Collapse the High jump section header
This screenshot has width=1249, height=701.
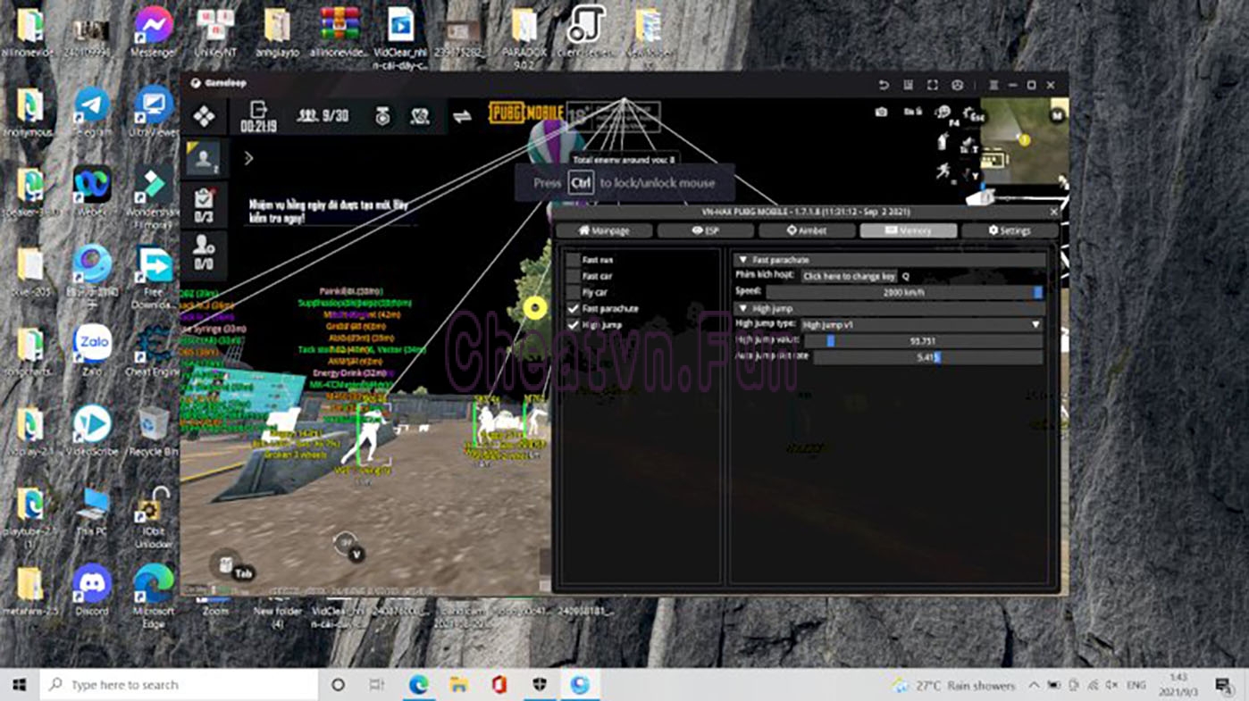click(742, 308)
